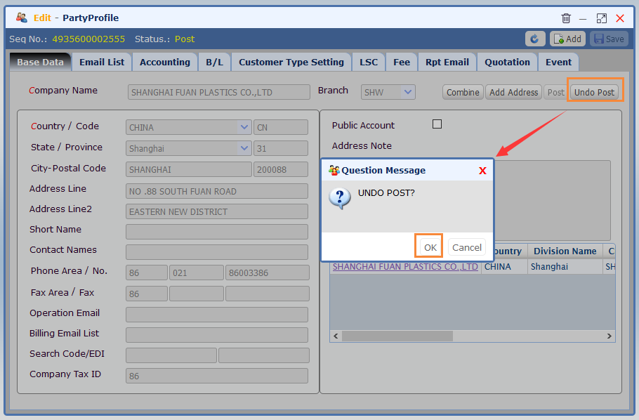Confirm undo post with OK button
The width and height of the screenshot is (639, 420).
coord(430,247)
